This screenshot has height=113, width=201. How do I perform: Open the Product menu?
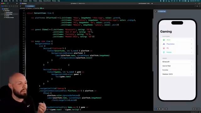pyautogui.click(x=35, y=1)
